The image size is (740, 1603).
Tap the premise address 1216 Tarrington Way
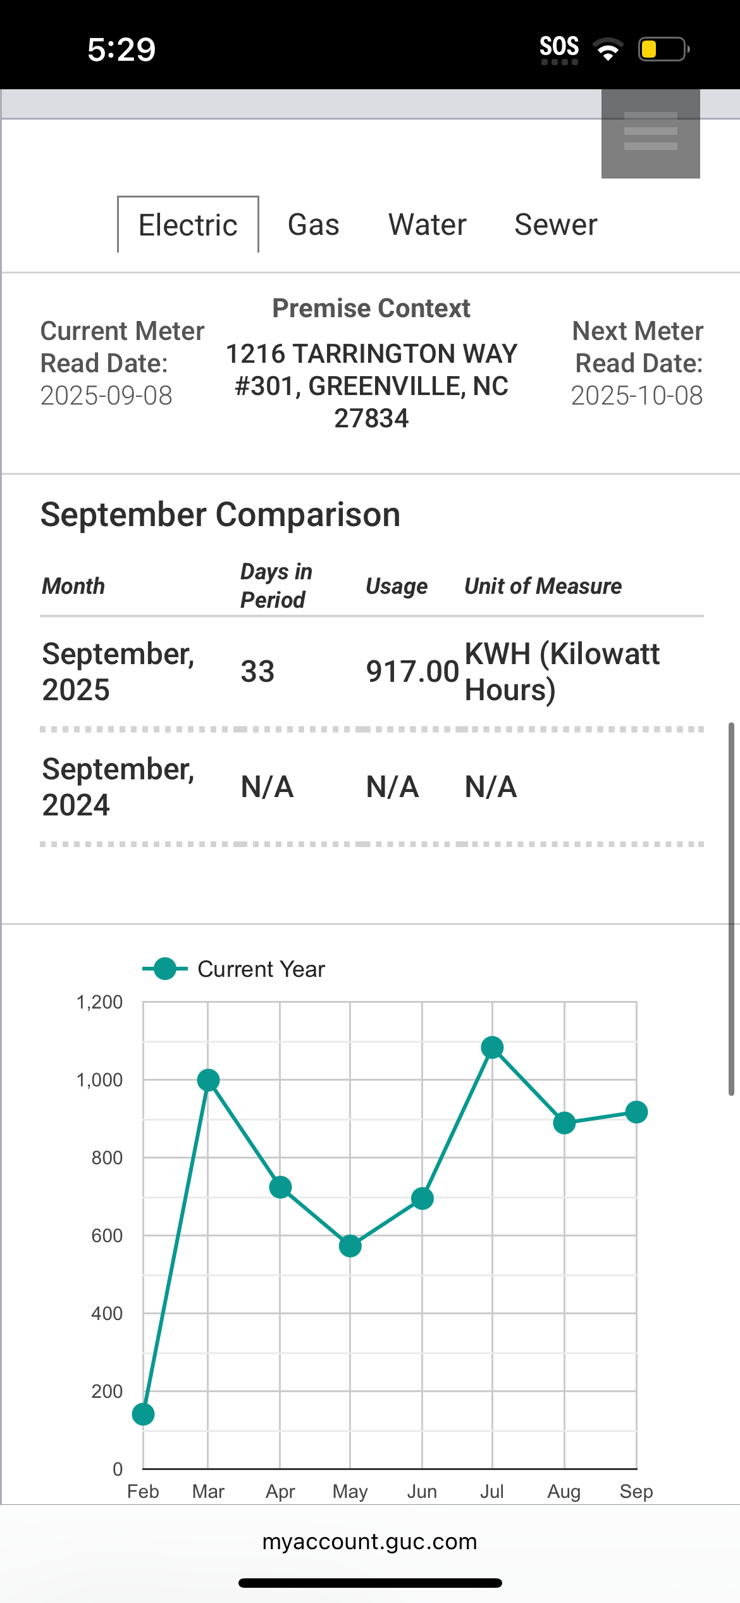point(371,386)
